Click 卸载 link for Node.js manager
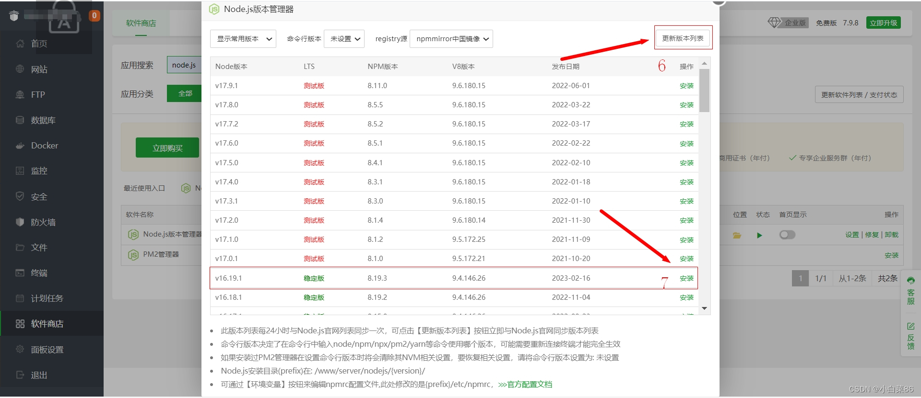The height and width of the screenshot is (398, 921). pos(891,235)
